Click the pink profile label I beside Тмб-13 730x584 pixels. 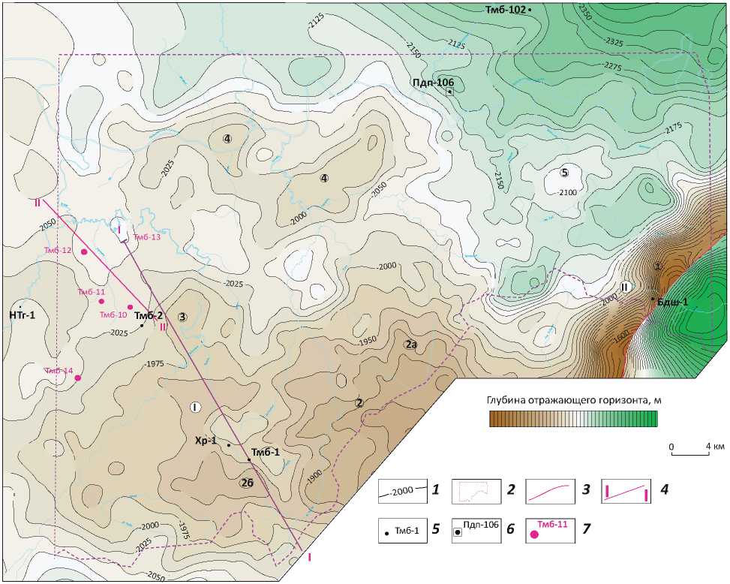(119, 229)
